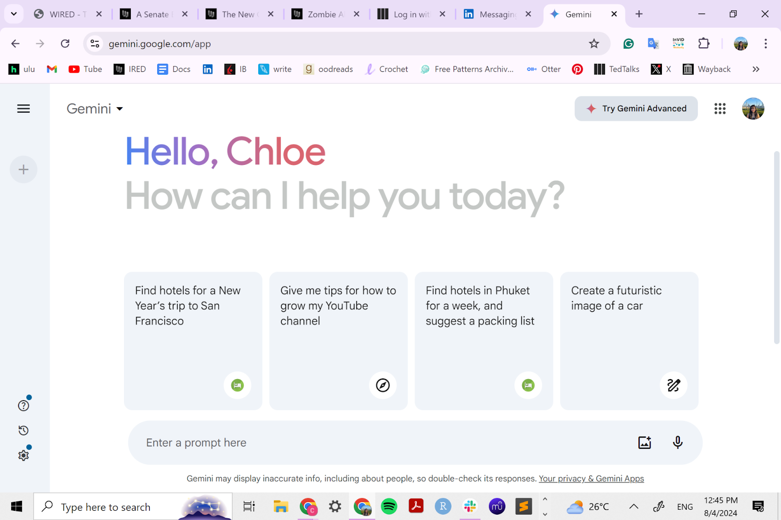The width and height of the screenshot is (781, 520).
Task: Open File Explorer from the taskbar
Action: (x=281, y=506)
